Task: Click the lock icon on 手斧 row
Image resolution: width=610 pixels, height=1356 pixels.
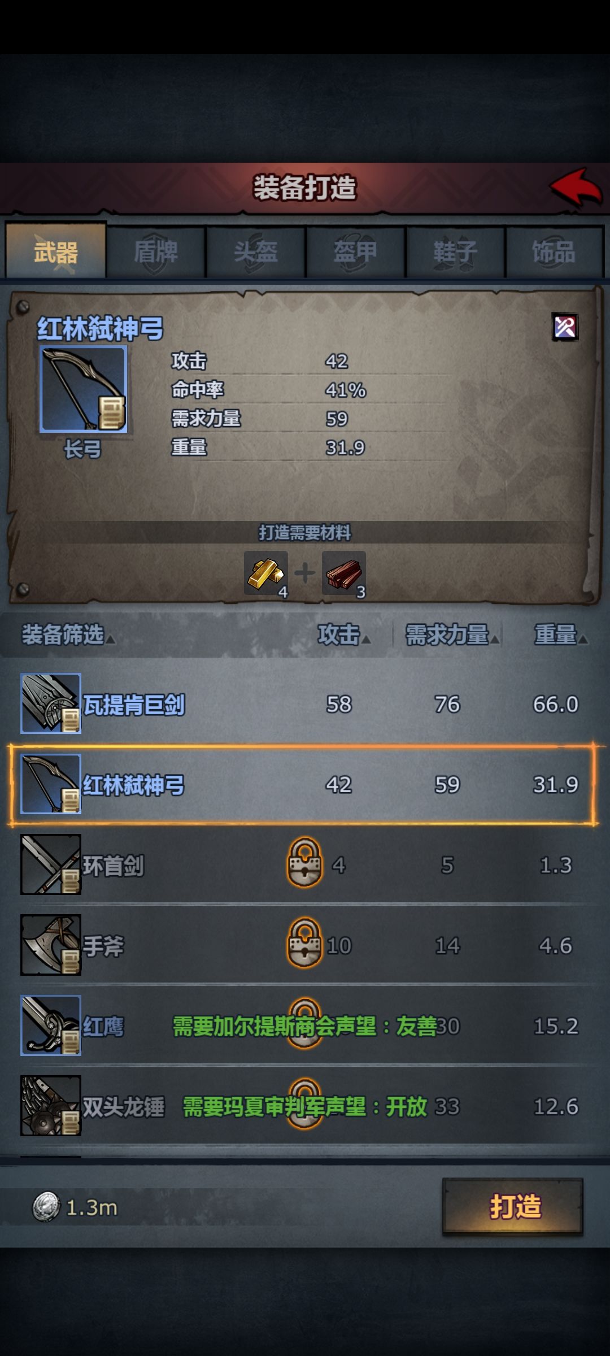Action: [x=304, y=943]
